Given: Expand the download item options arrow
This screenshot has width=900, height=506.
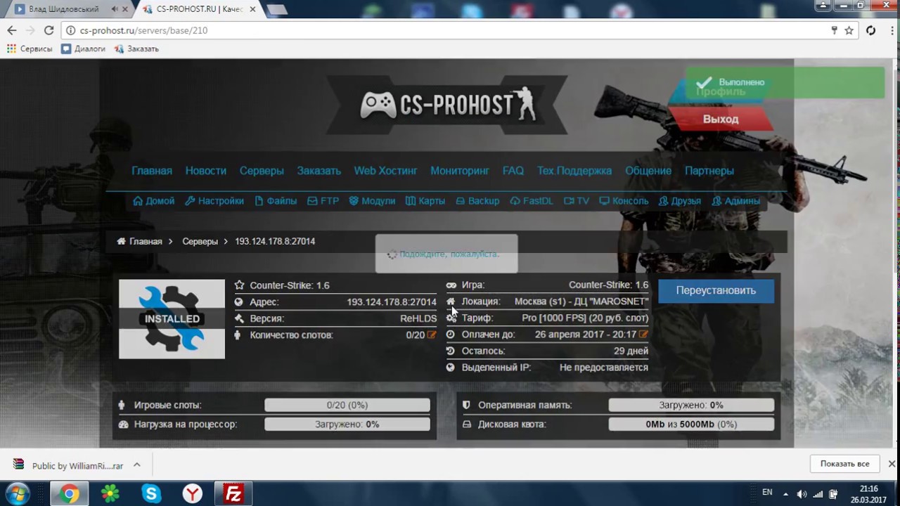Looking at the screenshot, I should click(x=137, y=465).
